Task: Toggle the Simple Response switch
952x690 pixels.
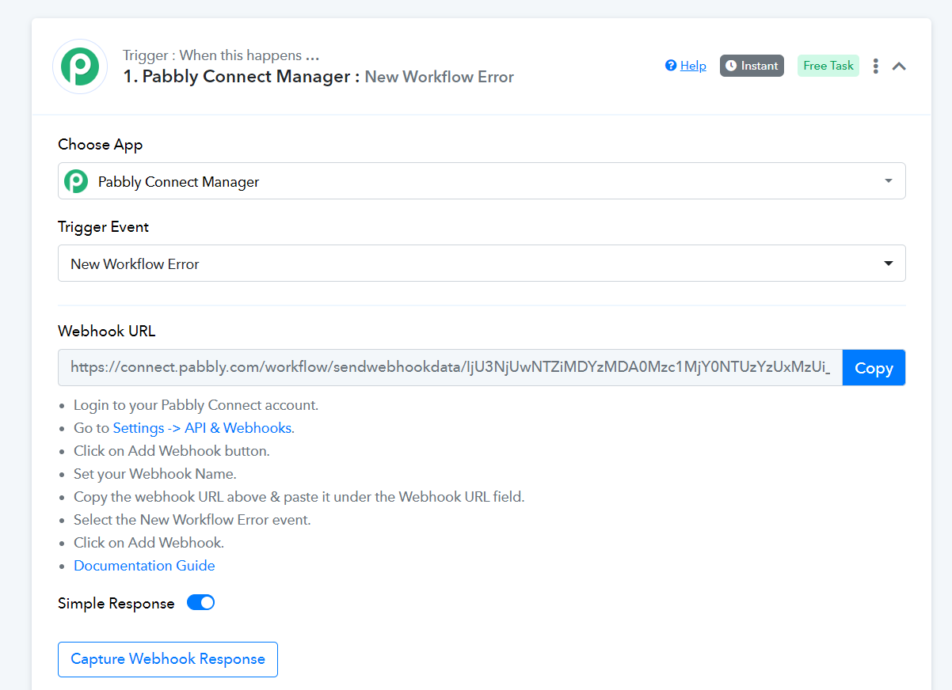Action: pyautogui.click(x=200, y=603)
